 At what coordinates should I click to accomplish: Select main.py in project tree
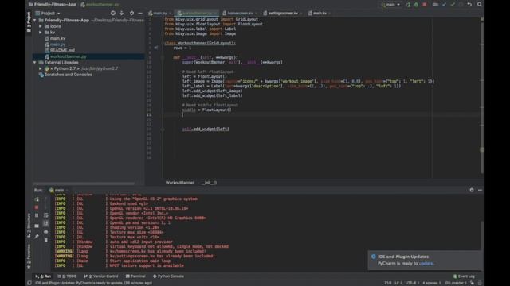tap(57, 44)
